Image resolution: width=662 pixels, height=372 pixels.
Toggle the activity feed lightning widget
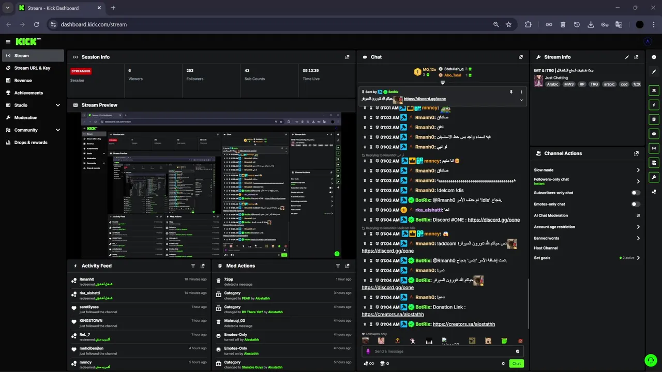pos(654,105)
